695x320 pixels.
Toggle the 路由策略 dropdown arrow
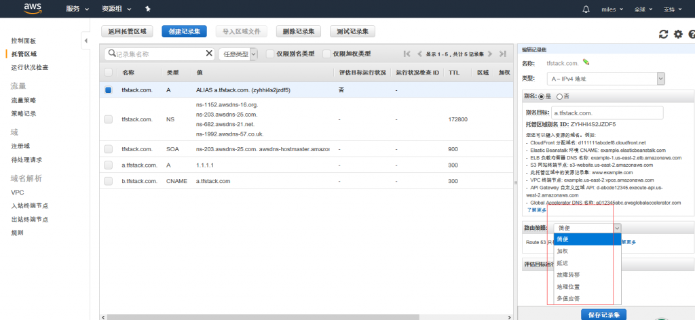click(x=617, y=228)
